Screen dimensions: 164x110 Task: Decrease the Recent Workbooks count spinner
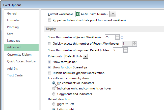pyautogui.click(x=117, y=39)
